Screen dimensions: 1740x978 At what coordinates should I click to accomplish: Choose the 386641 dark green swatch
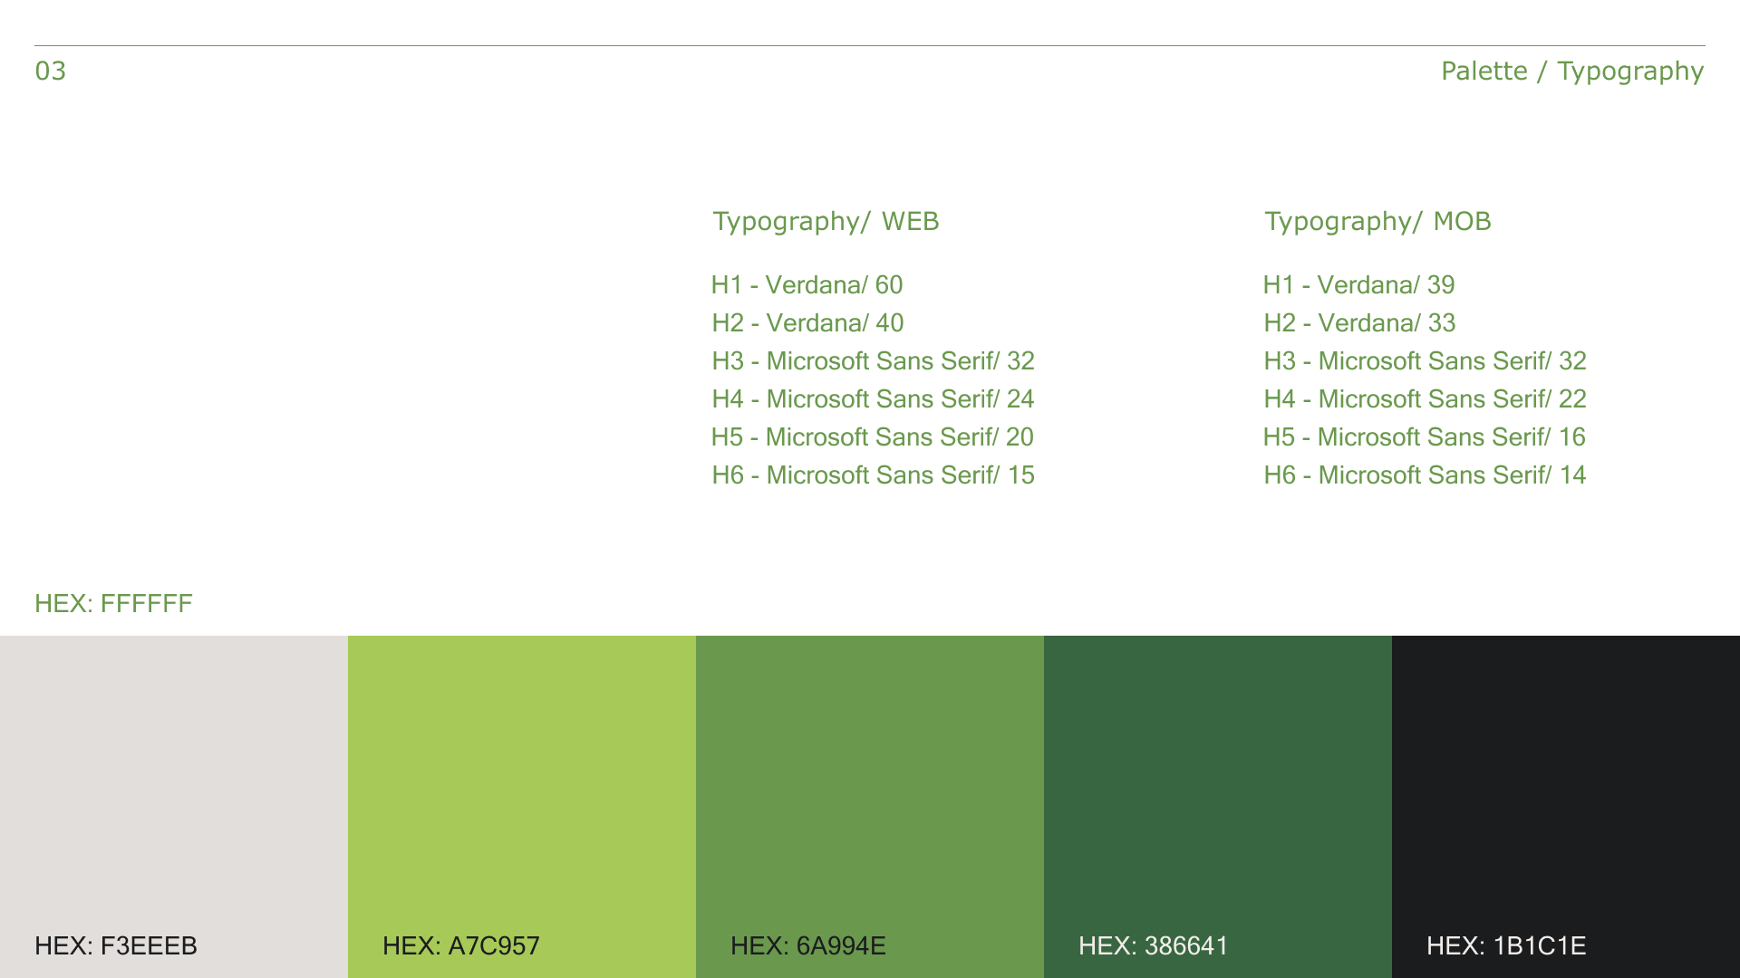coord(1218,806)
